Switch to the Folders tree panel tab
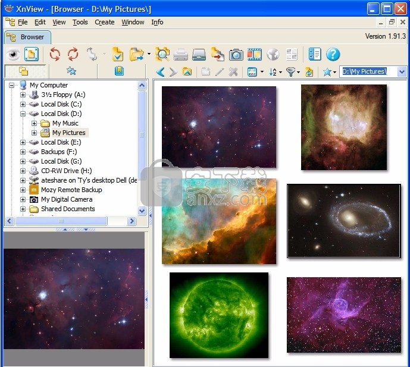 24,71
